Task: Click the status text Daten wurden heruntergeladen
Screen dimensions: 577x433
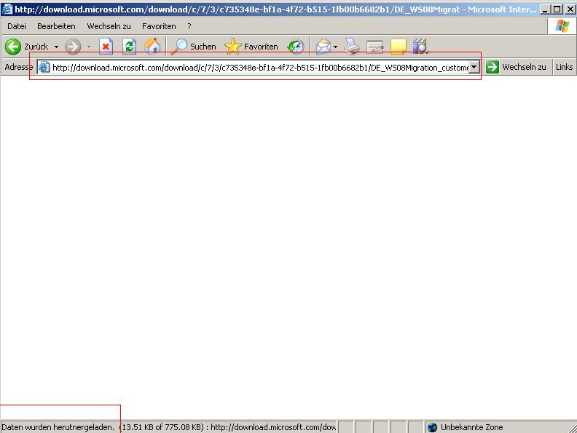Action: 58,427
